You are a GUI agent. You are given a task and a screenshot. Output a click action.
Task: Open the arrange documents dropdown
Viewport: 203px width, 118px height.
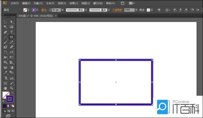[132, 3]
